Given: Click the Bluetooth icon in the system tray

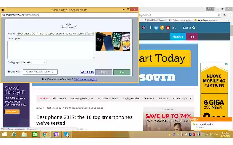Looking at the screenshot, I should point(198,134).
